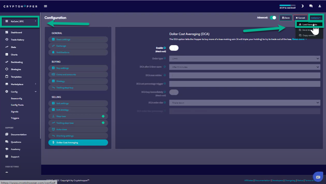Image resolution: width=326 pixels, height=184 pixels.
Task: Click the DCA max retries input field
Action: [244, 76]
